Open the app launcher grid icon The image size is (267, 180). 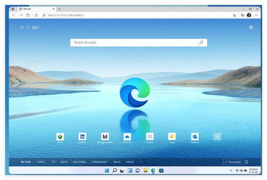pyautogui.click(x=22, y=27)
